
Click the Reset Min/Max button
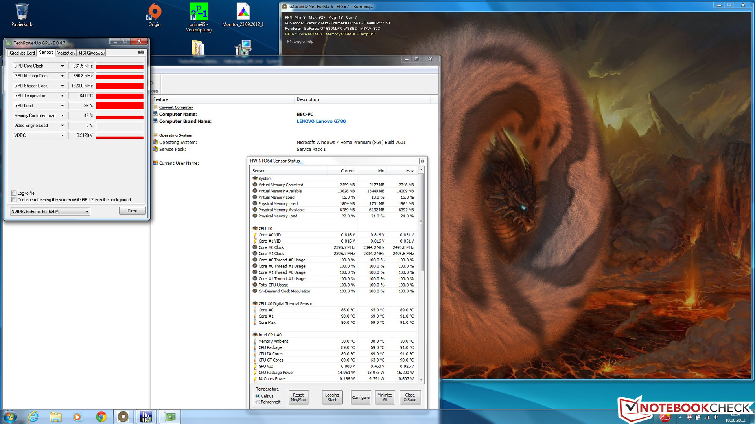298,397
